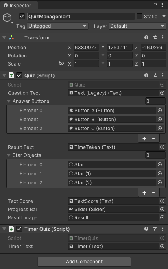
Task: Click the scale constrain proportions link icon
Action: 61,63
